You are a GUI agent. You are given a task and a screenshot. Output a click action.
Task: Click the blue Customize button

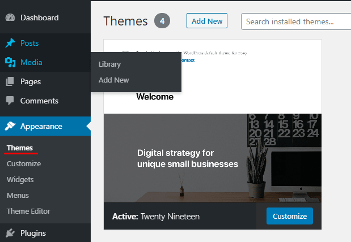point(290,216)
